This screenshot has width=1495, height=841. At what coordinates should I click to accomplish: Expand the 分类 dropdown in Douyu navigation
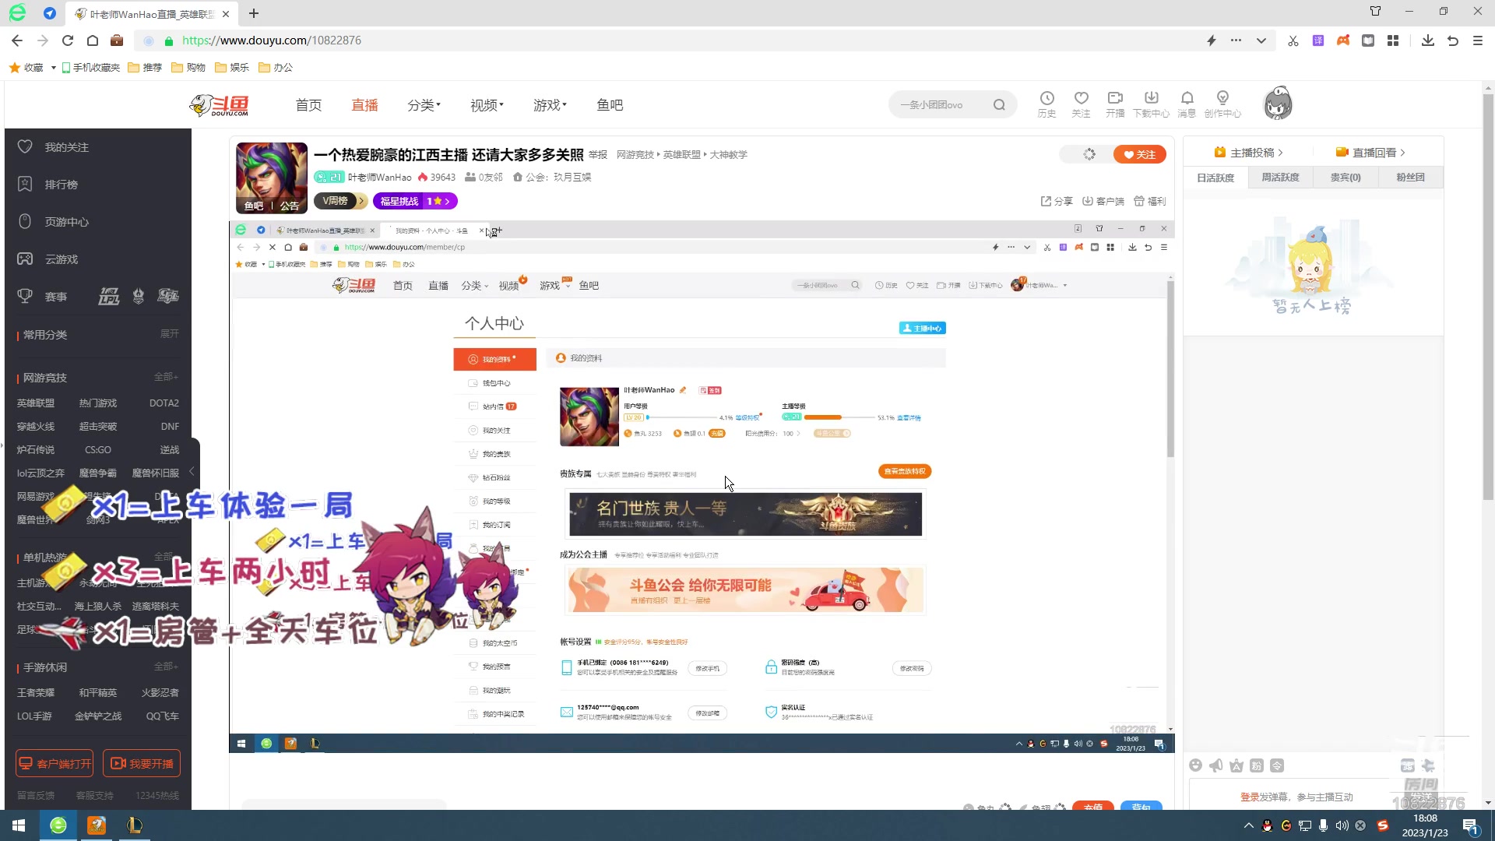click(x=424, y=105)
